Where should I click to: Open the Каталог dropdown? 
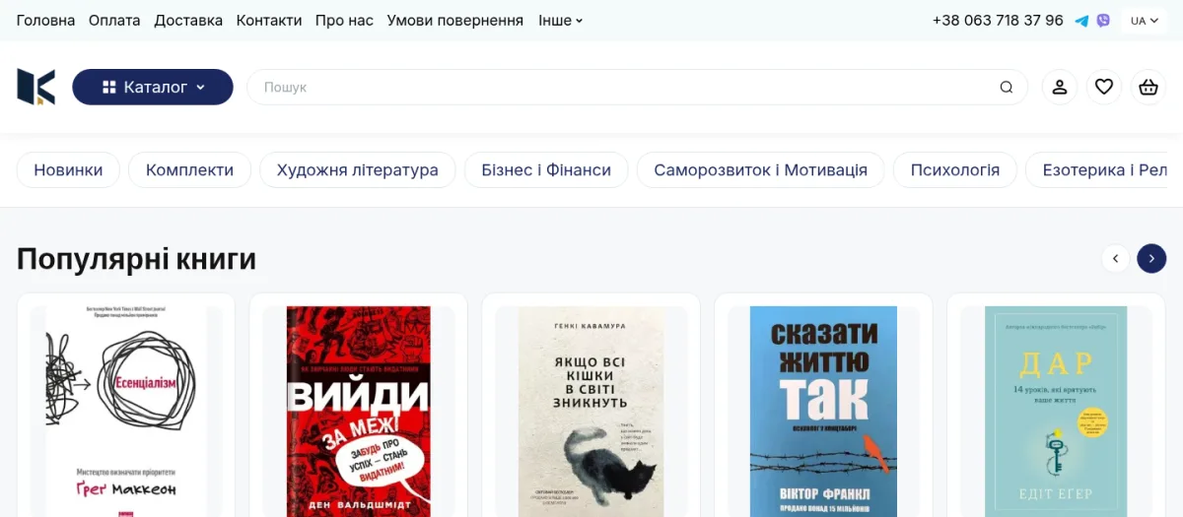click(x=153, y=87)
